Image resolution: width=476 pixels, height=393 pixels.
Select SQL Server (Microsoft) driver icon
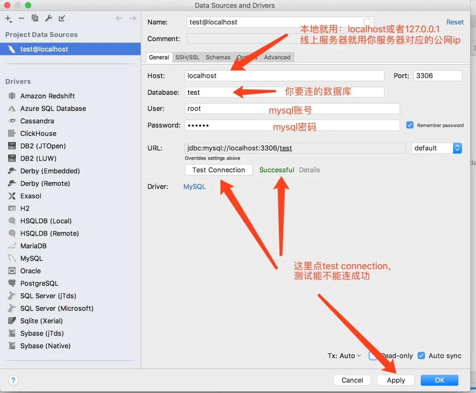tap(12, 308)
